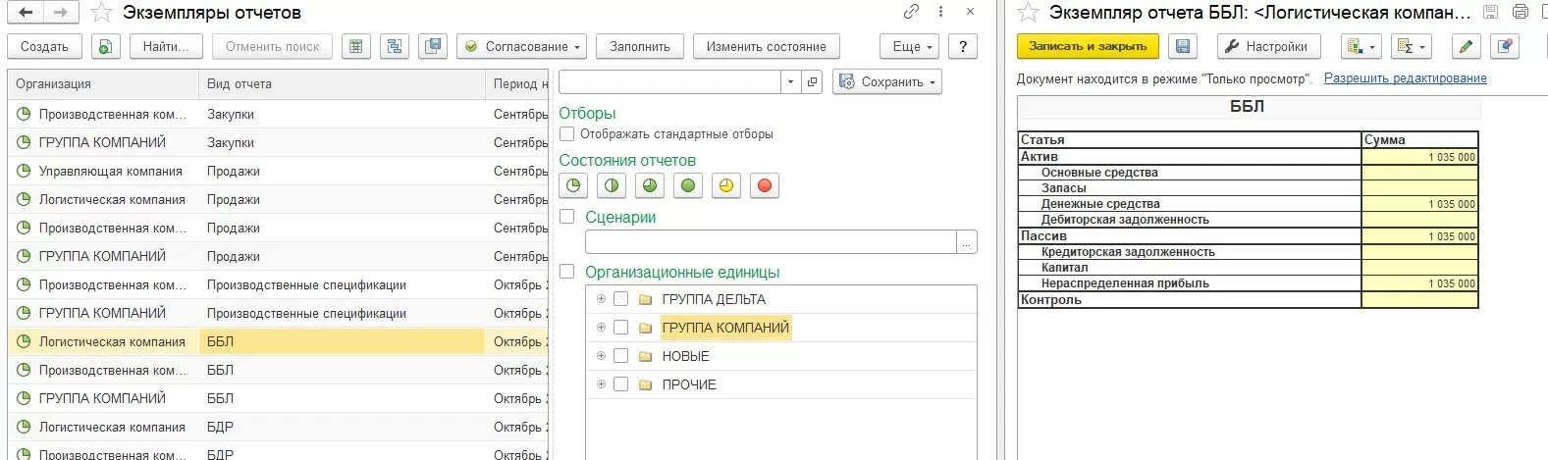This screenshot has width=1548, height=460.
Task: Click the green pencil edit icon
Action: 1465,46
